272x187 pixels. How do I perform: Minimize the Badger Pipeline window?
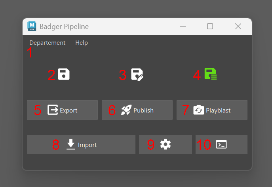(183, 27)
